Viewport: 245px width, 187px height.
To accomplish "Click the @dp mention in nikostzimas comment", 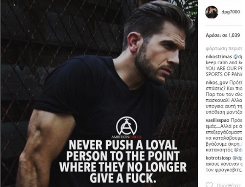I will tap(238, 57).
